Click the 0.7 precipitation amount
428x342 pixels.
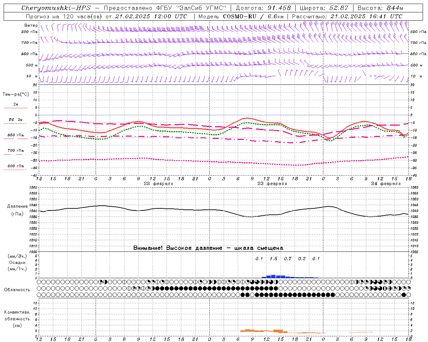pos(288,259)
